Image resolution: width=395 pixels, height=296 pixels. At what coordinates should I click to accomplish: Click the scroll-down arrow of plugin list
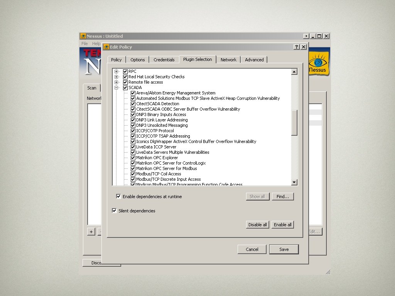pyautogui.click(x=294, y=182)
